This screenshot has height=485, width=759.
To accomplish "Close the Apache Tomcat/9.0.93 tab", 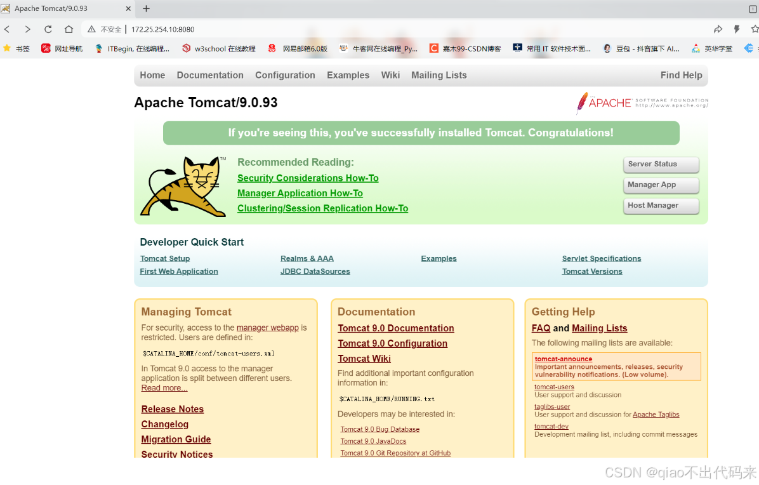I will [x=128, y=8].
